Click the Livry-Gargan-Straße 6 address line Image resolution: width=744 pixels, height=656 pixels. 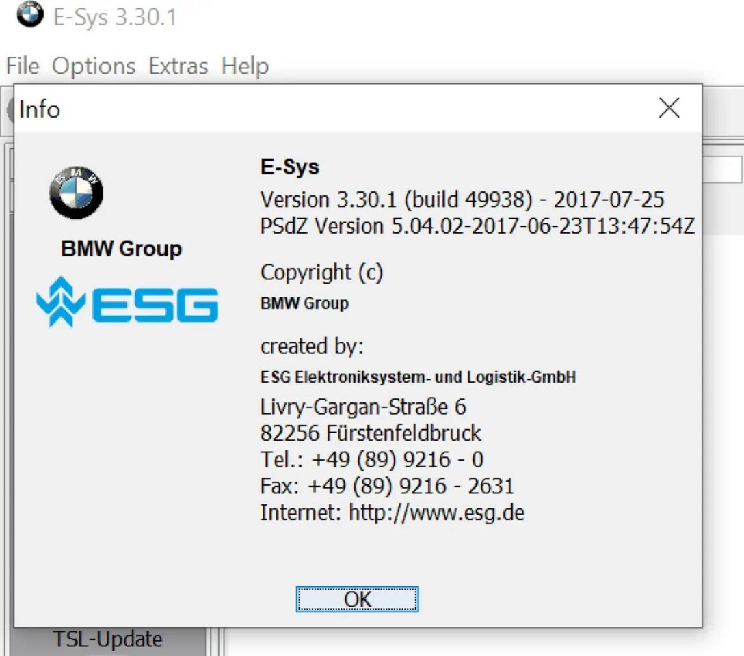click(363, 407)
